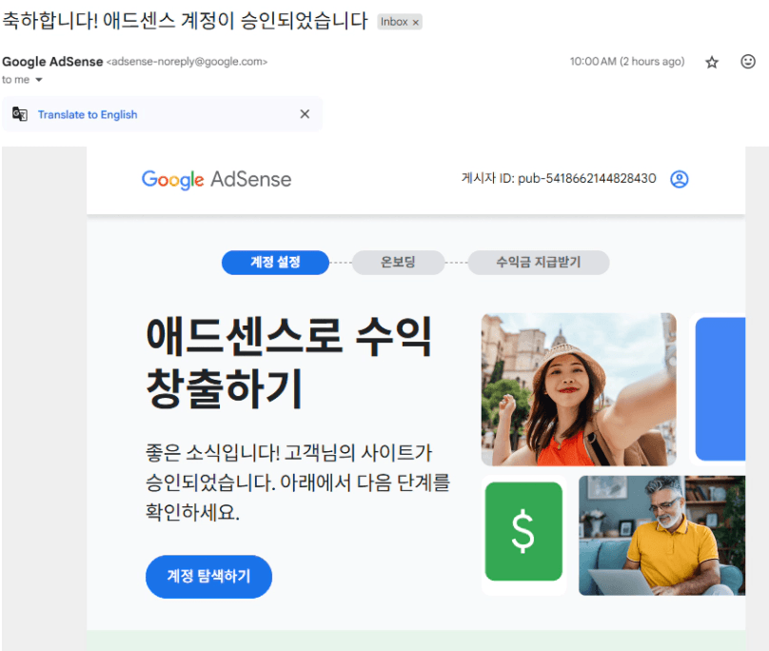Screen dimensions: 769x651
Task: Open the selfie woman photo thumbnail
Action: point(579,389)
